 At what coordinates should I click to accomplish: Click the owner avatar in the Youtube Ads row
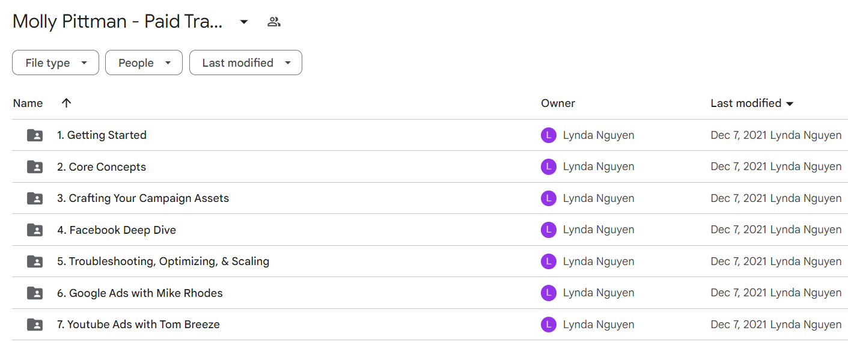pyautogui.click(x=548, y=325)
